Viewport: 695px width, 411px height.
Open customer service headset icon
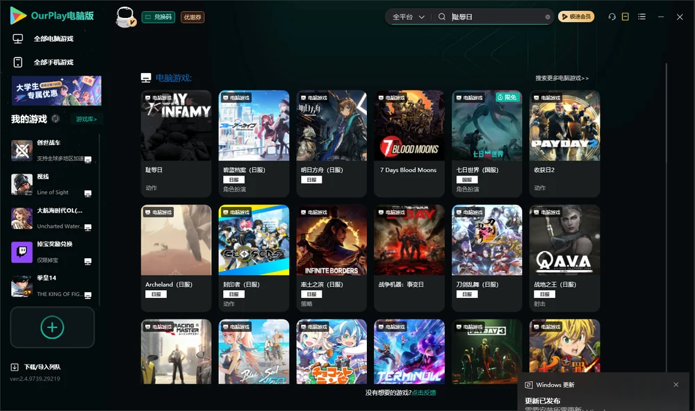(x=612, y=17)
